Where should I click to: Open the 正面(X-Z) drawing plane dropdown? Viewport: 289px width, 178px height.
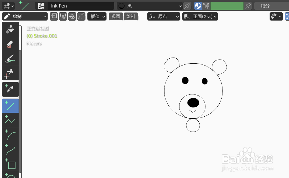click(200, 16)
